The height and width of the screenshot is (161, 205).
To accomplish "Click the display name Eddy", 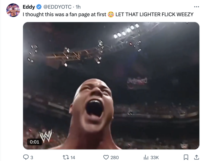I will [x=29, y=7].
